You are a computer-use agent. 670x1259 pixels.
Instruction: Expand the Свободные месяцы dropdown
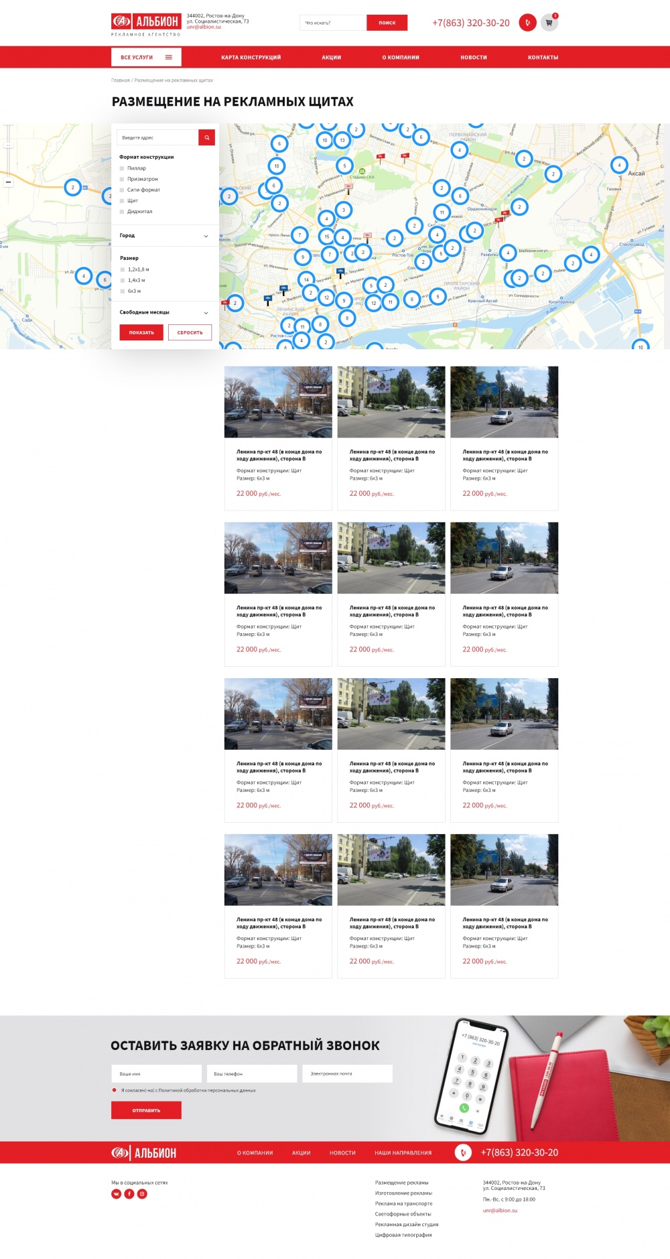pos(206,313)
